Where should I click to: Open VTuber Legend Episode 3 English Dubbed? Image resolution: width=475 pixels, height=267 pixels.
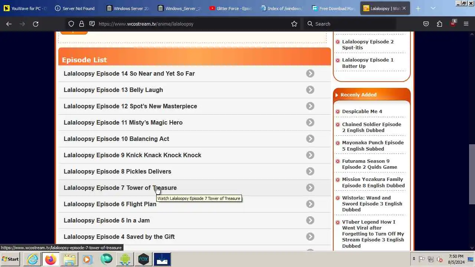[373, 234]
